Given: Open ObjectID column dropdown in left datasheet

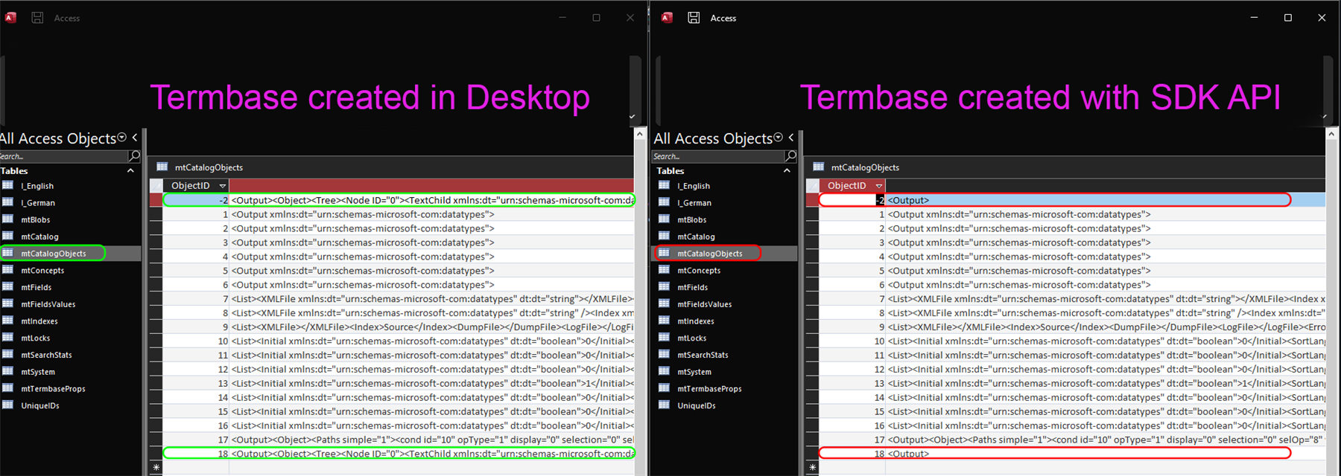Looking at the screenshot, I should 222,186.
